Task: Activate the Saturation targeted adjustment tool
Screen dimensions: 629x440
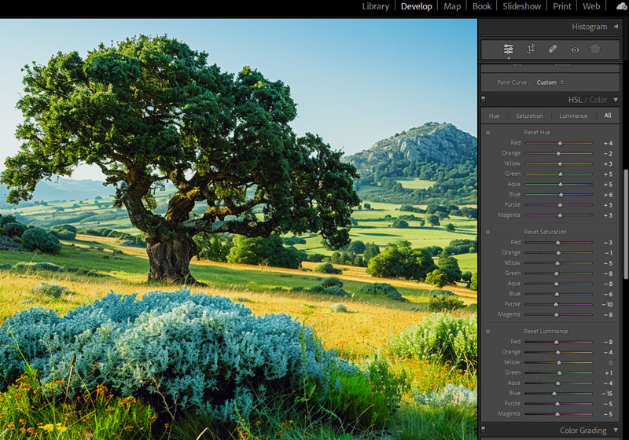Action: pyautogui.click(x=487, y=232)
